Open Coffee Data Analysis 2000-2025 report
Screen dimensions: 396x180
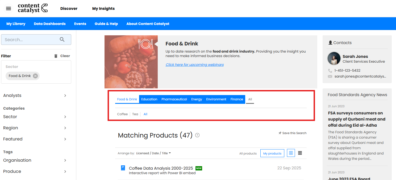(161, 168)
